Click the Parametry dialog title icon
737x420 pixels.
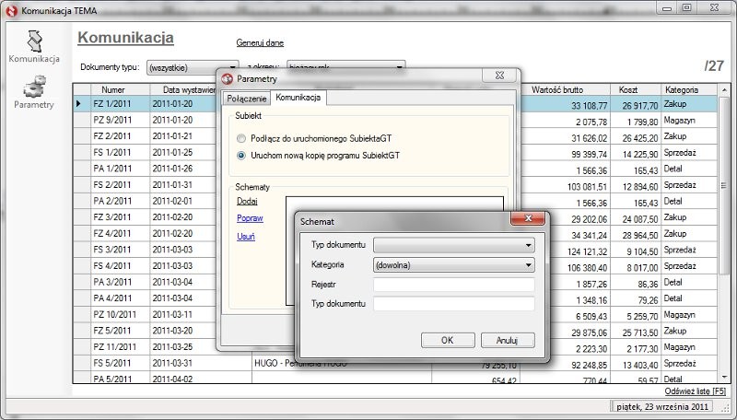tap(227, 79)
